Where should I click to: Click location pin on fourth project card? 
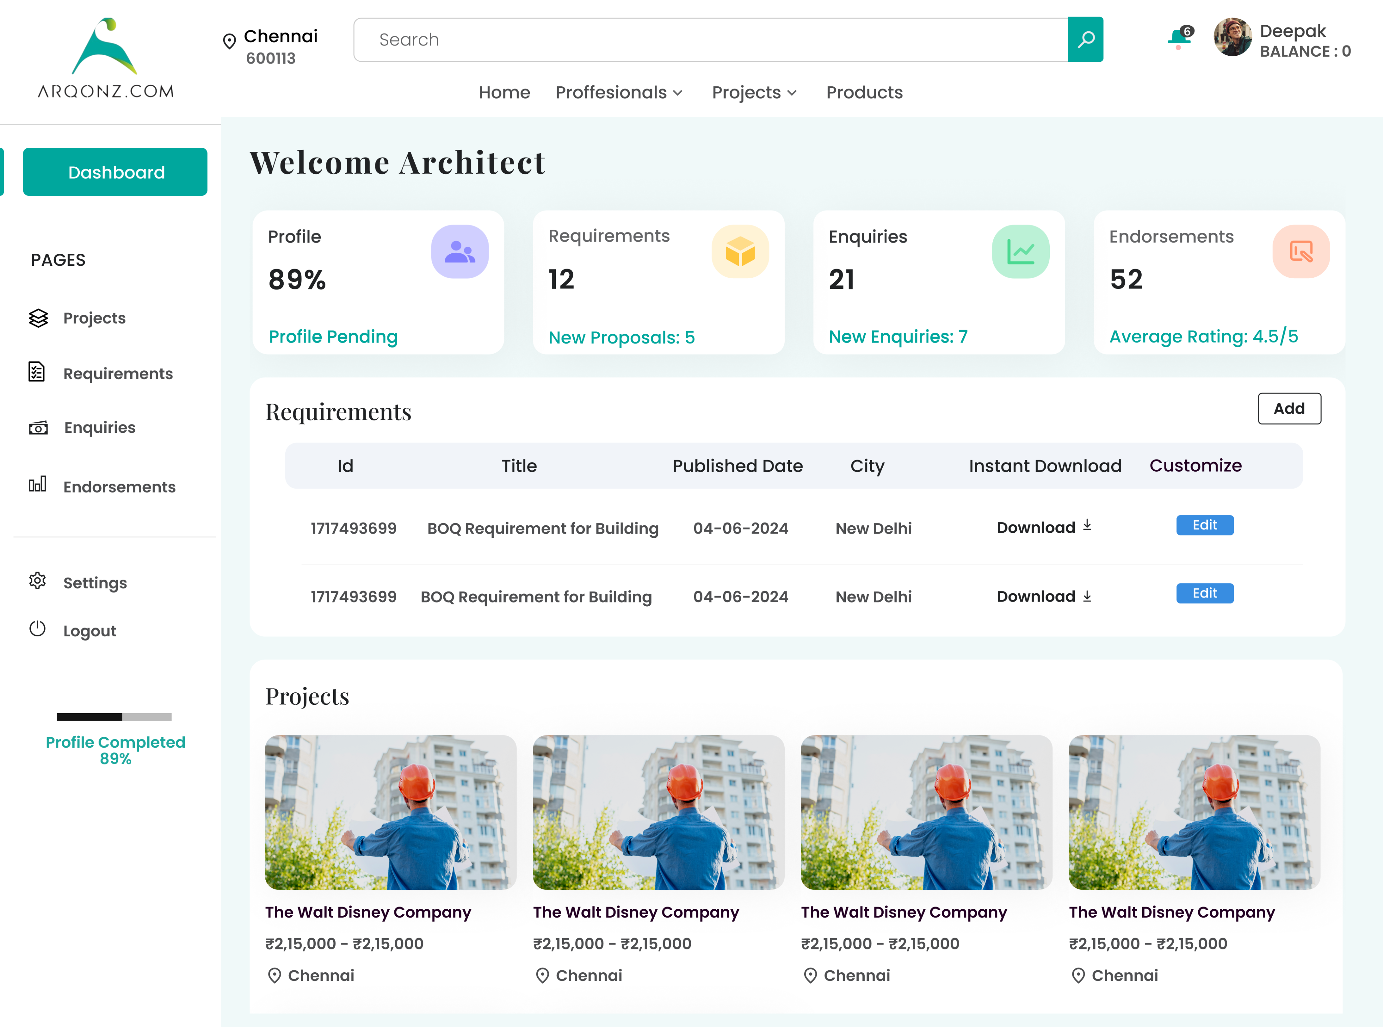pyautogui.click(x=1079, y=975)
